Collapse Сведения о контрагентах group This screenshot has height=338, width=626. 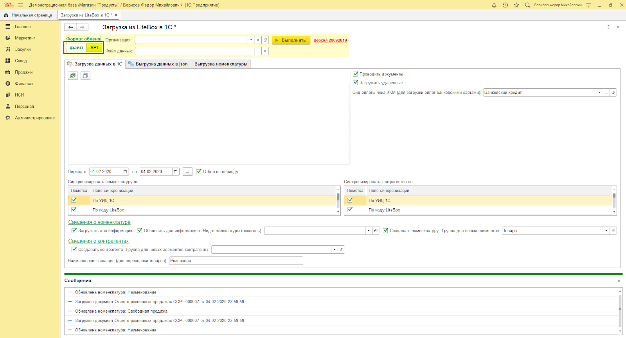[98, 241]
